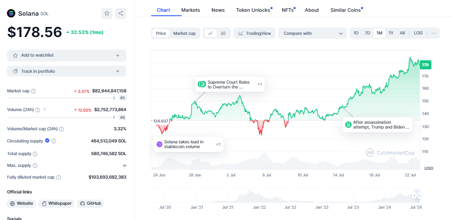Click info icon beside Fully diluted market cap
The width and height of the screenshot is (452, 220).
click(x=58, y=178)
